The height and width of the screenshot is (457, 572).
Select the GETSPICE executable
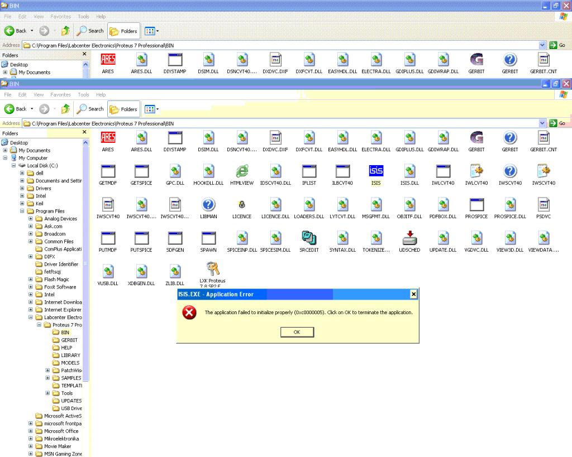(141, 171)
